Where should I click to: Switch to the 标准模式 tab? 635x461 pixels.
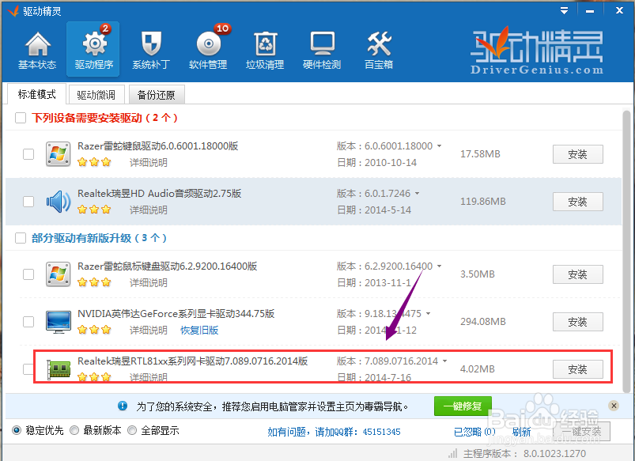pyautogui.click(x=36, y=94)
